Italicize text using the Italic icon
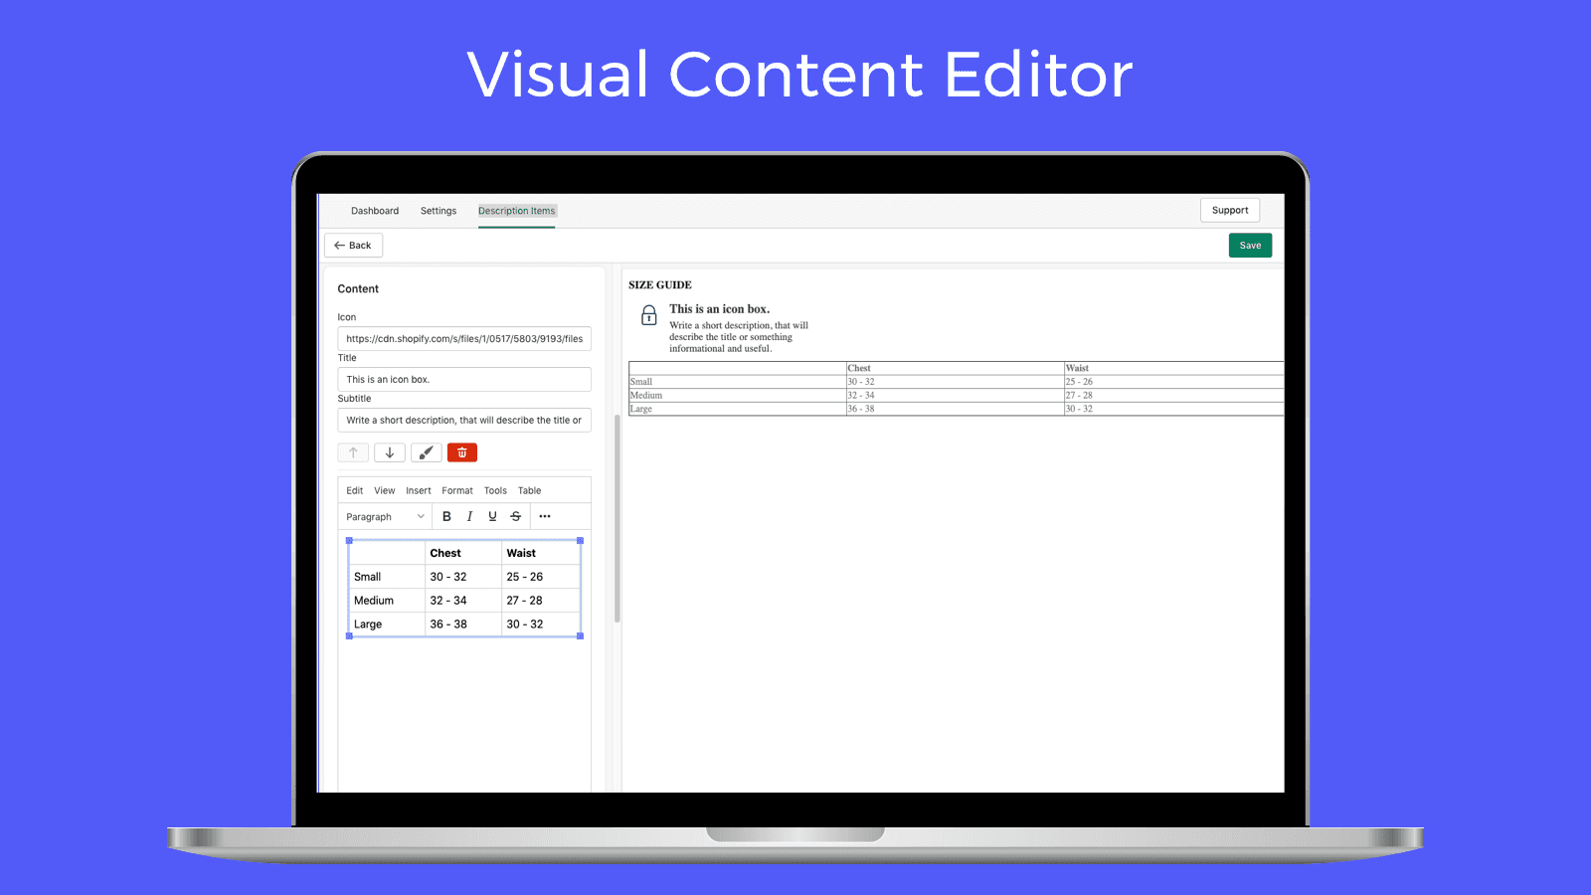This screenshot has width=1591, height=895. (x=469, y=516)
